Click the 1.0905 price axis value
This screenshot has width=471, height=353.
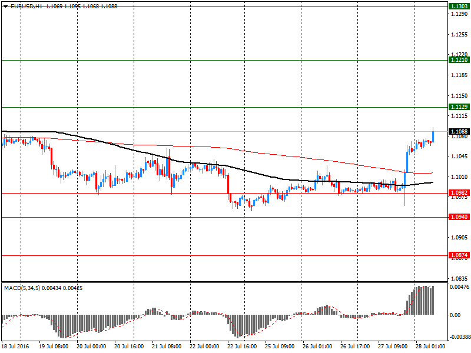click(459, 238)
